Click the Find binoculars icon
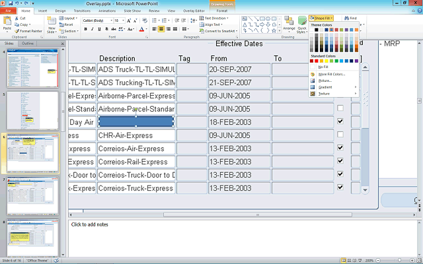Viewport: 423px width, 264px height. coord(346,18)
